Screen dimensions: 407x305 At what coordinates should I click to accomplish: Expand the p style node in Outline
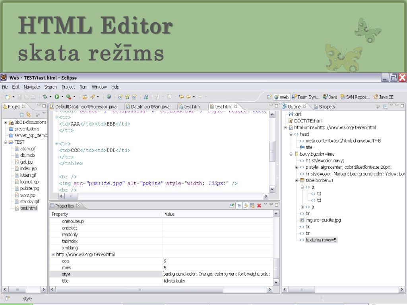(297, 167)
